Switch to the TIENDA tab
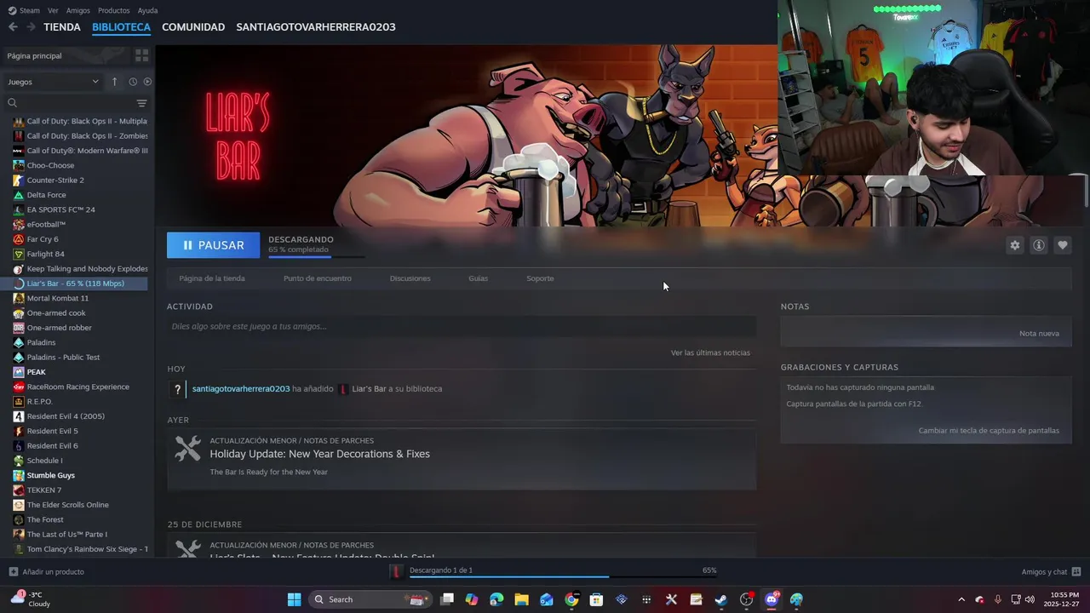The image size is (1090, 613). (62, 27)
